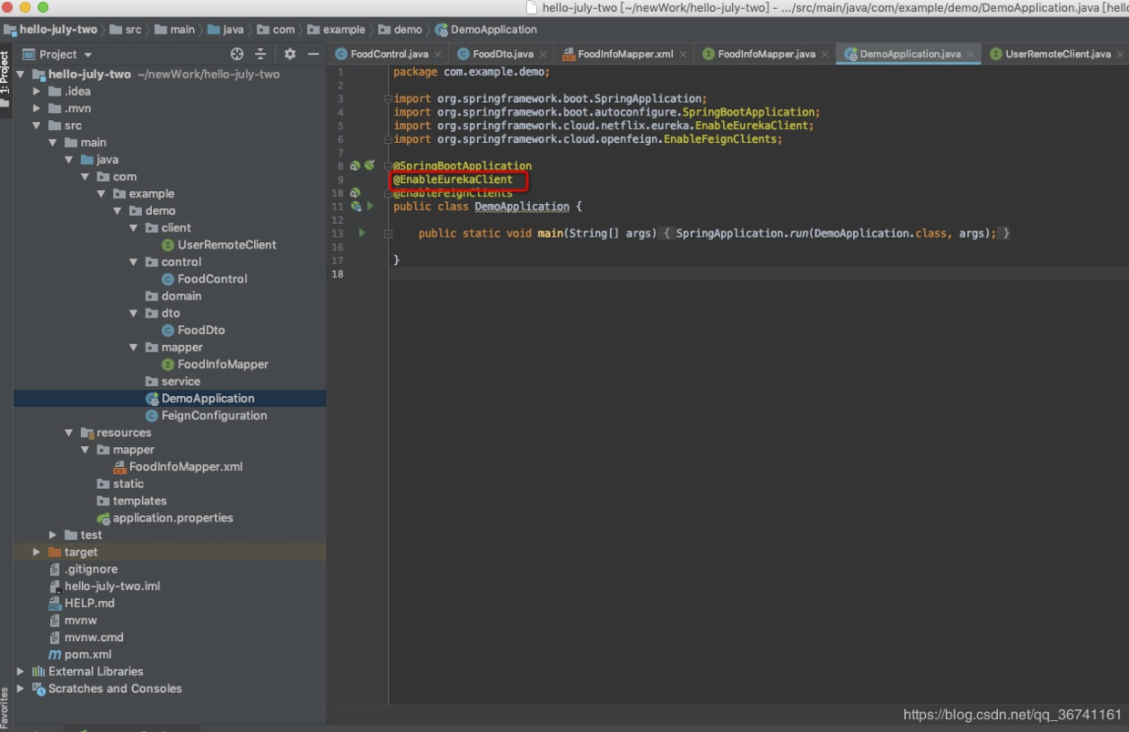This screenshot has height=732, width=1129.
Task: Expand the target folder
Action: 36,553
